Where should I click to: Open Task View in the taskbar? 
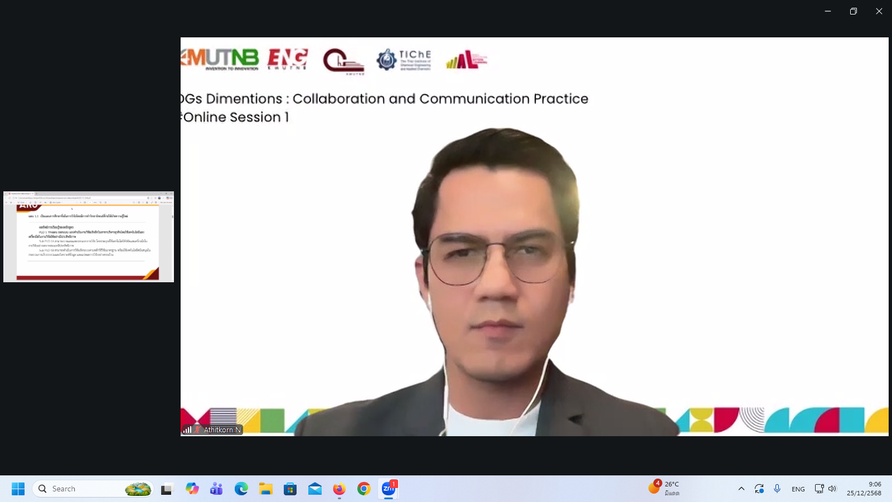pos(167,489)
